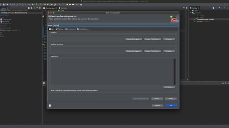Click Cancel in Edit Configuration dialog
This screenshot has width=229, height=128.
point(157,106)
